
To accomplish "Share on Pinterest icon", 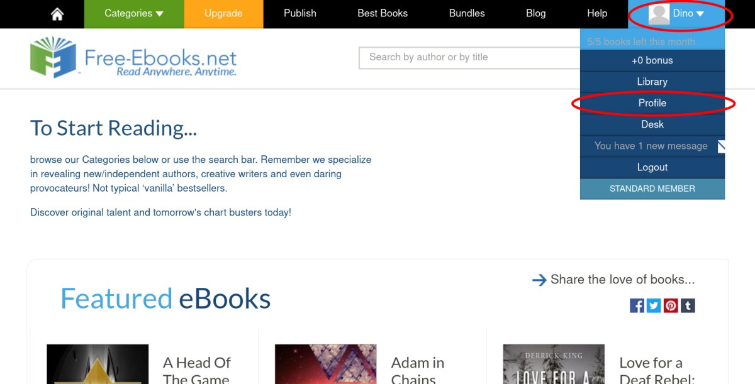I will [671, 305].
